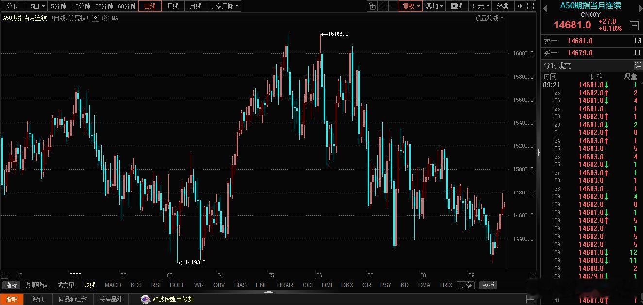The height and width of the screenshot is (305, 643).
Task: Zoom in chart with plus icon
Action: [383, 6]
